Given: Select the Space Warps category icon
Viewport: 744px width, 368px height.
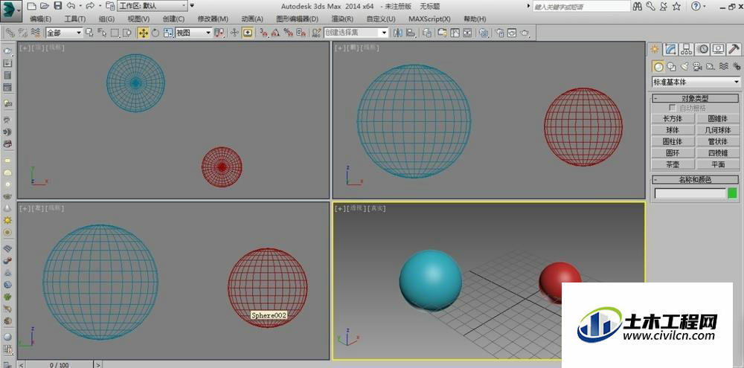Looking at the screenshot, I should [x=724, y=66].
